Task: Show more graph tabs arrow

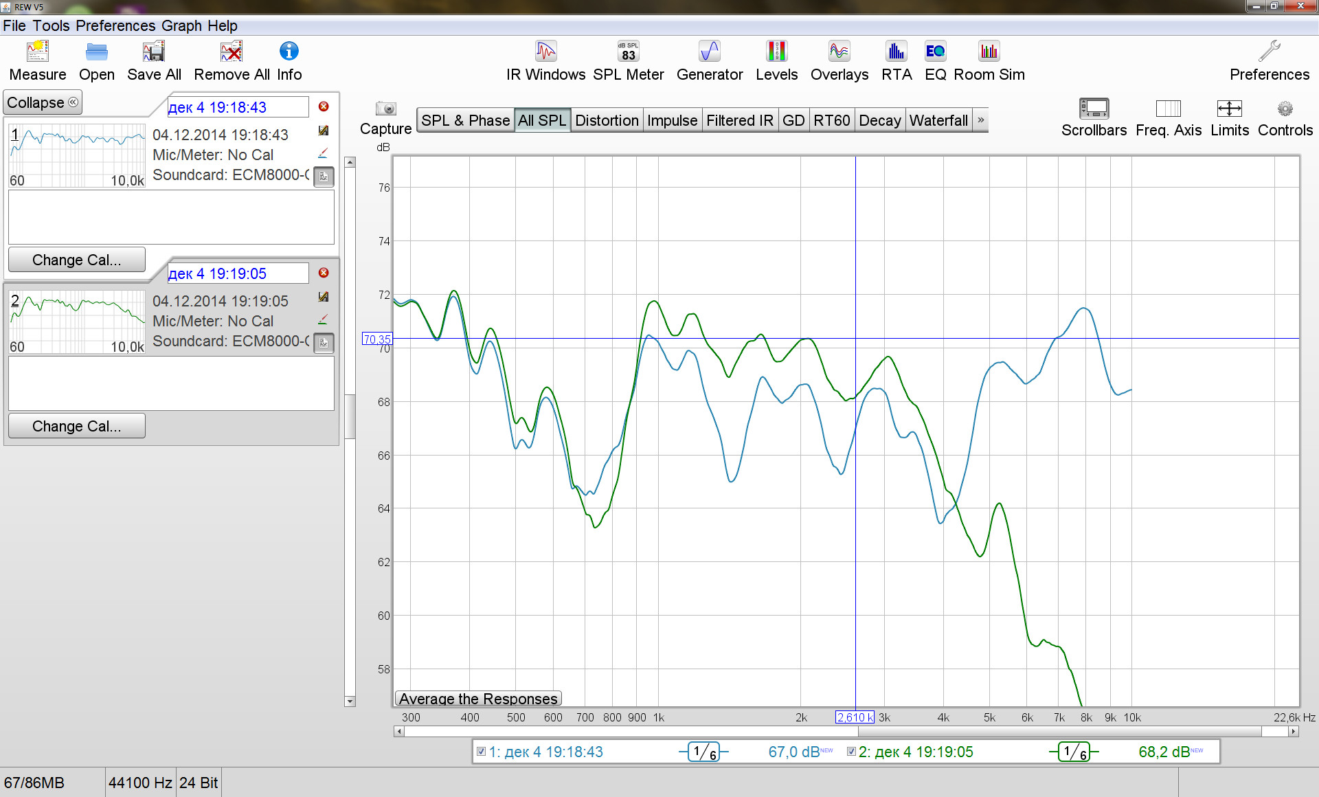Action: pyautogui.click(x=981, y=120)
